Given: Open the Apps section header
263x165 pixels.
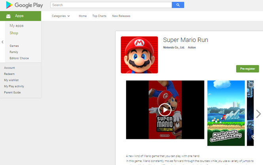Looking at the screenshot, I should coord(21,16).
